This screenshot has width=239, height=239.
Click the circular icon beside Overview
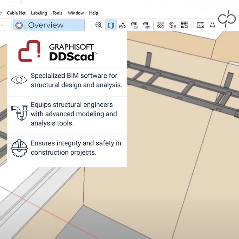19,25
